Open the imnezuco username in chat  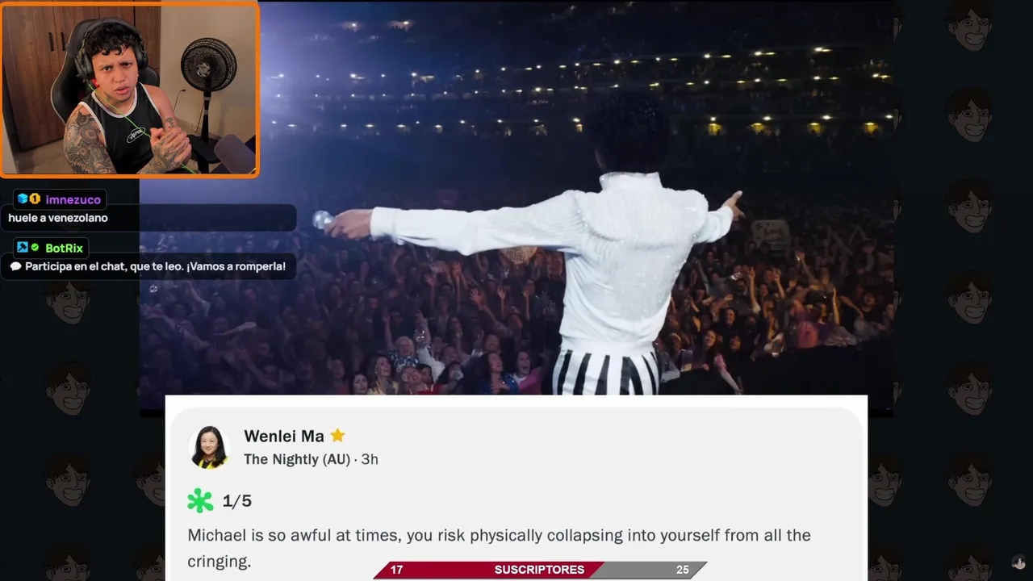[73, 199]
